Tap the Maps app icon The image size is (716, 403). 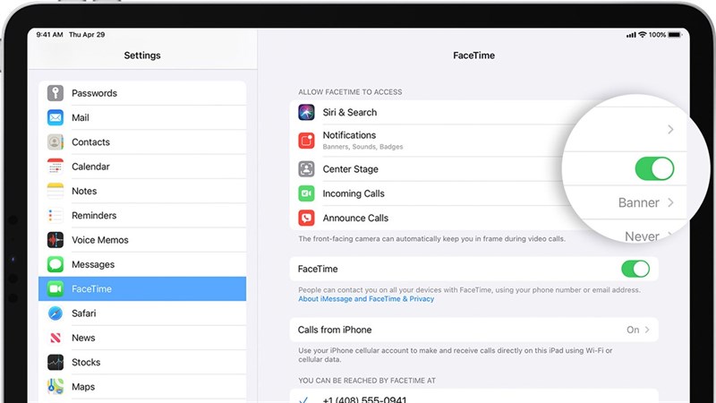point(55,387)
